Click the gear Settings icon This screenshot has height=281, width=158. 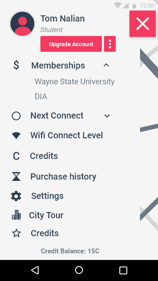[16, 196]
